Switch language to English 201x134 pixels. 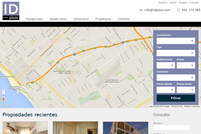(x=183, y=3)
